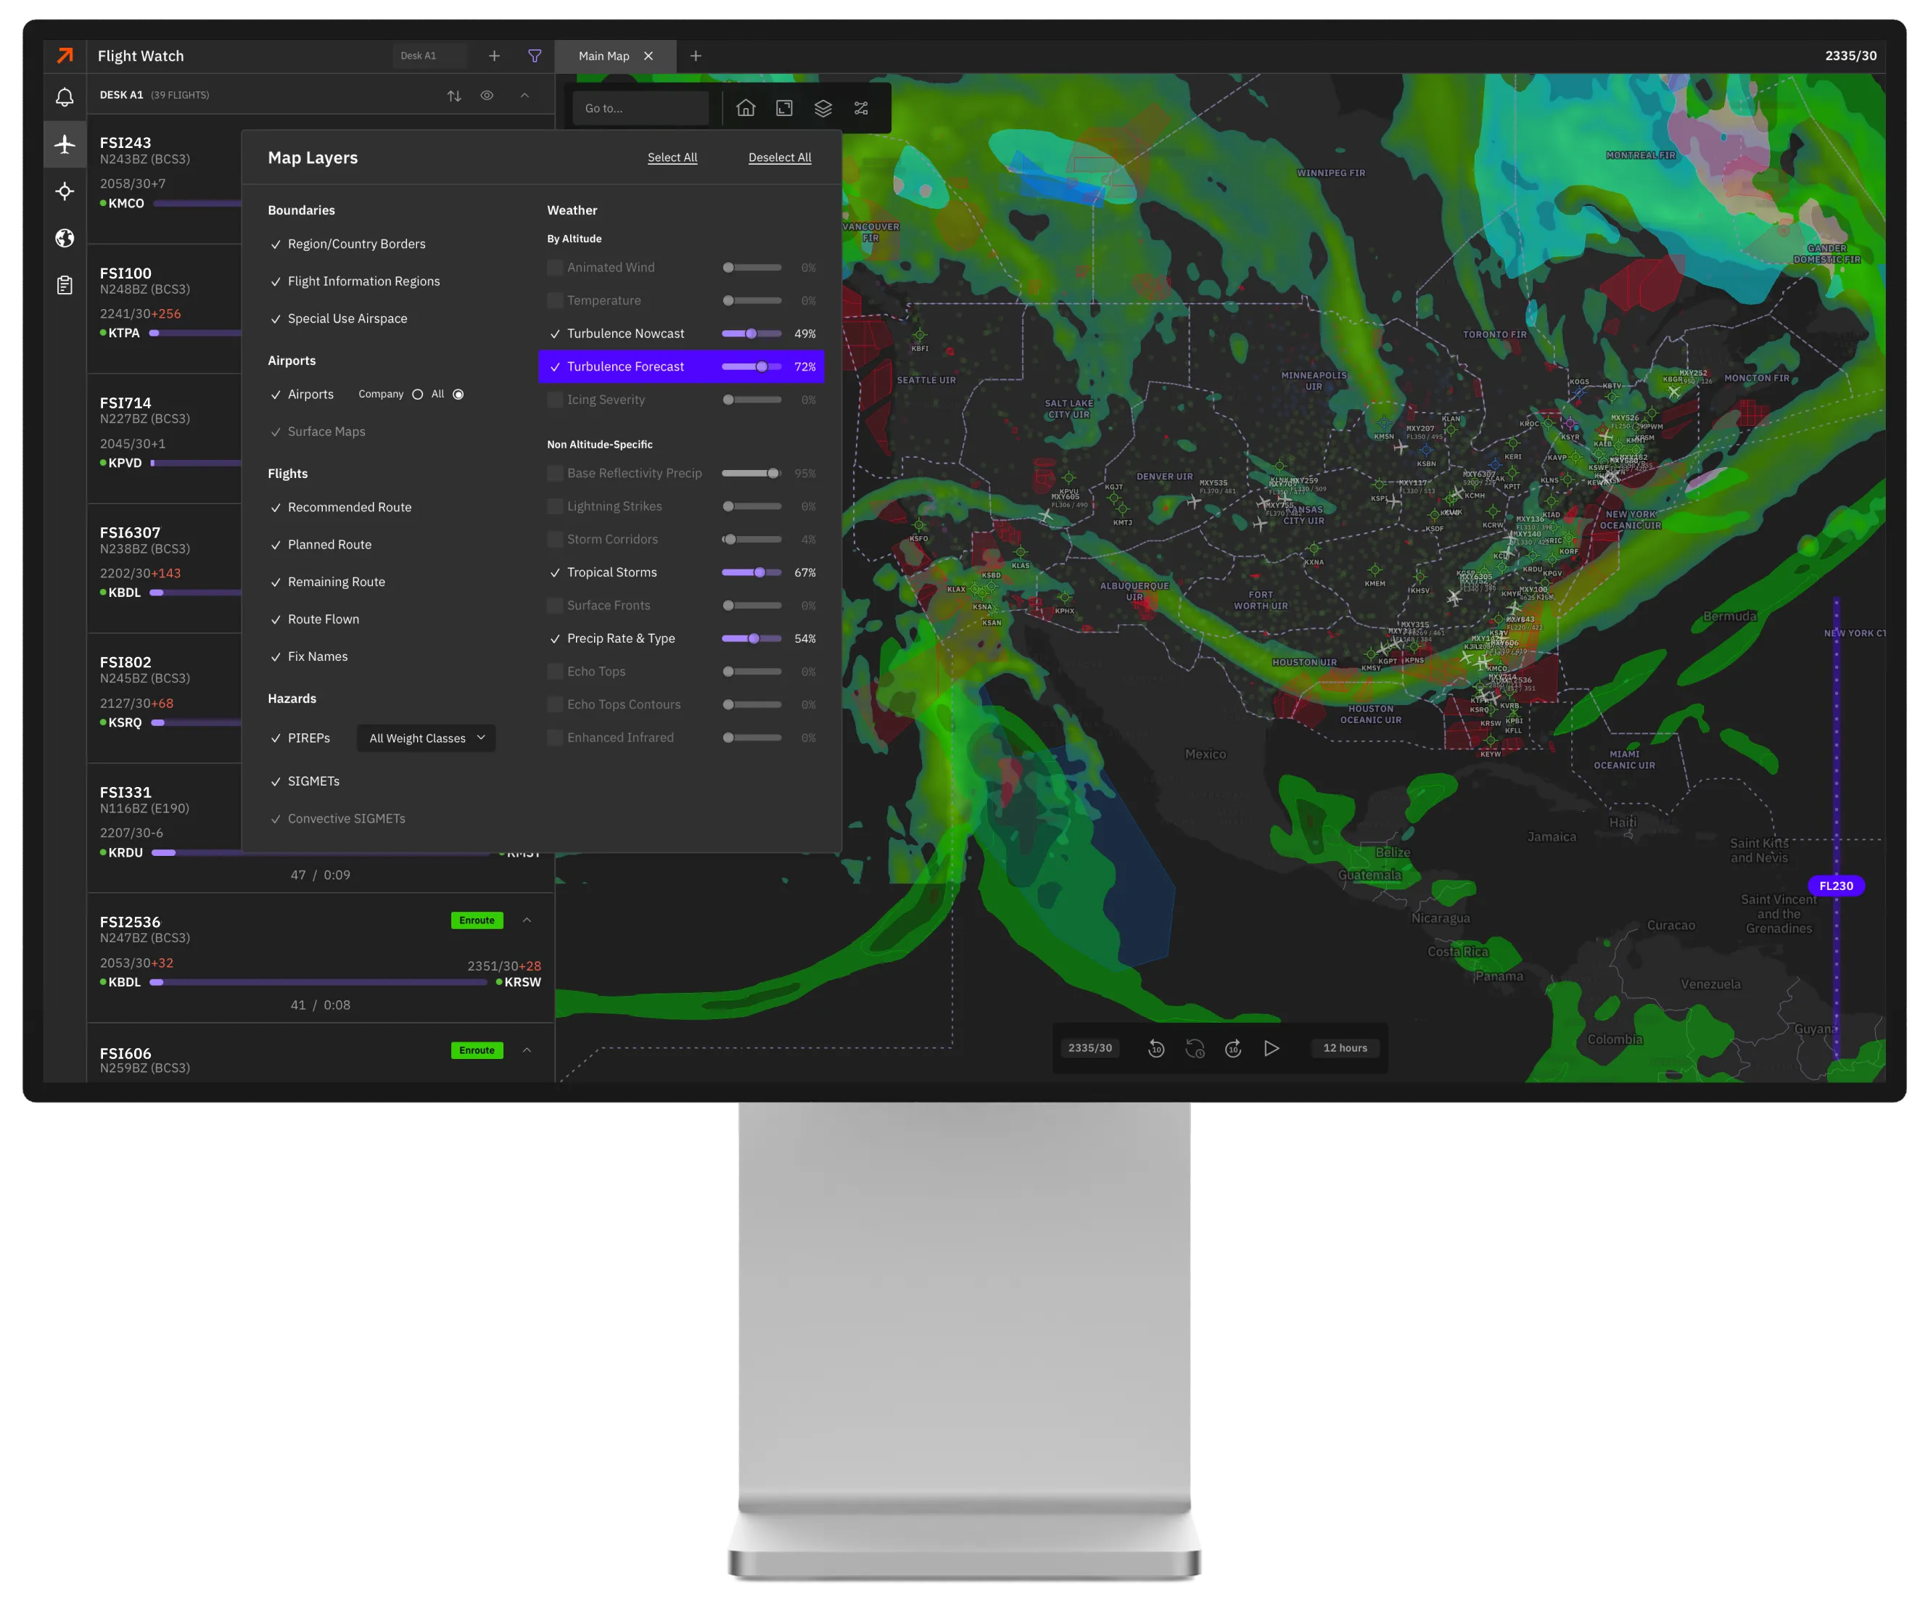Image resolution: width=1928 pixels, height=1603 pixels.
Task: Switch to the Main Map tab
Action: pos(603,56)
